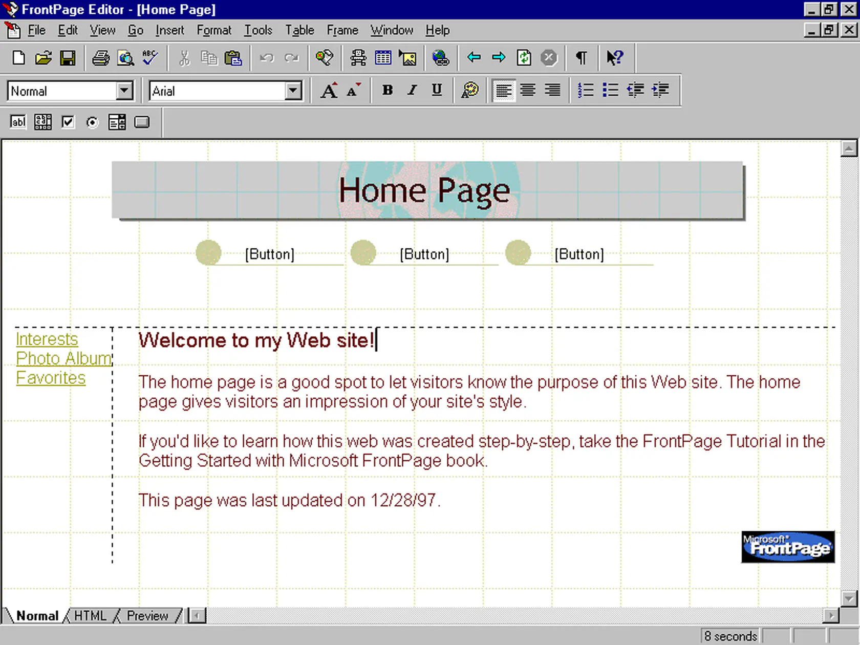Toggle bold formatting
The image size is (860, 645).
click(388, 91)
